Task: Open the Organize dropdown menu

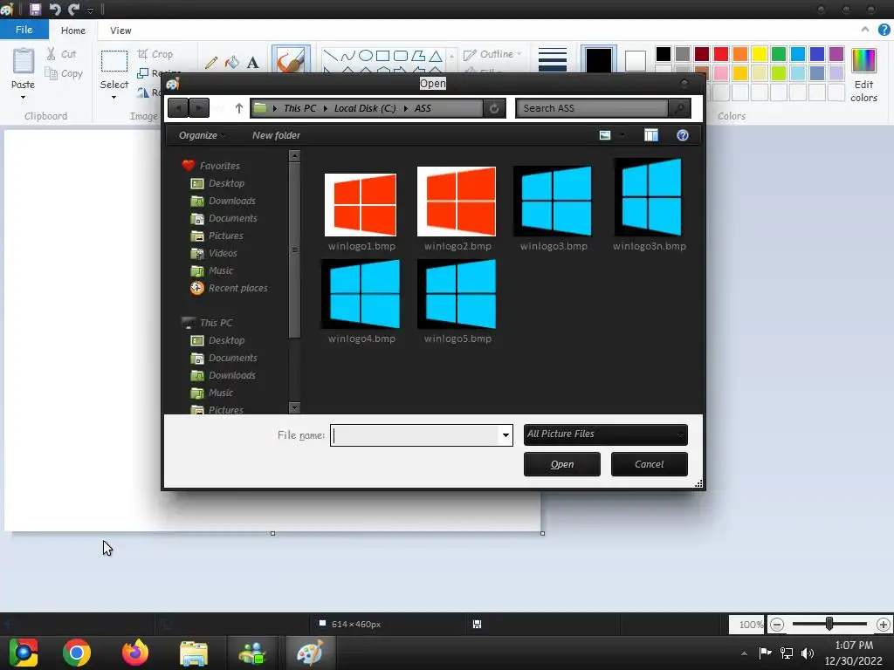Action: 202,135
